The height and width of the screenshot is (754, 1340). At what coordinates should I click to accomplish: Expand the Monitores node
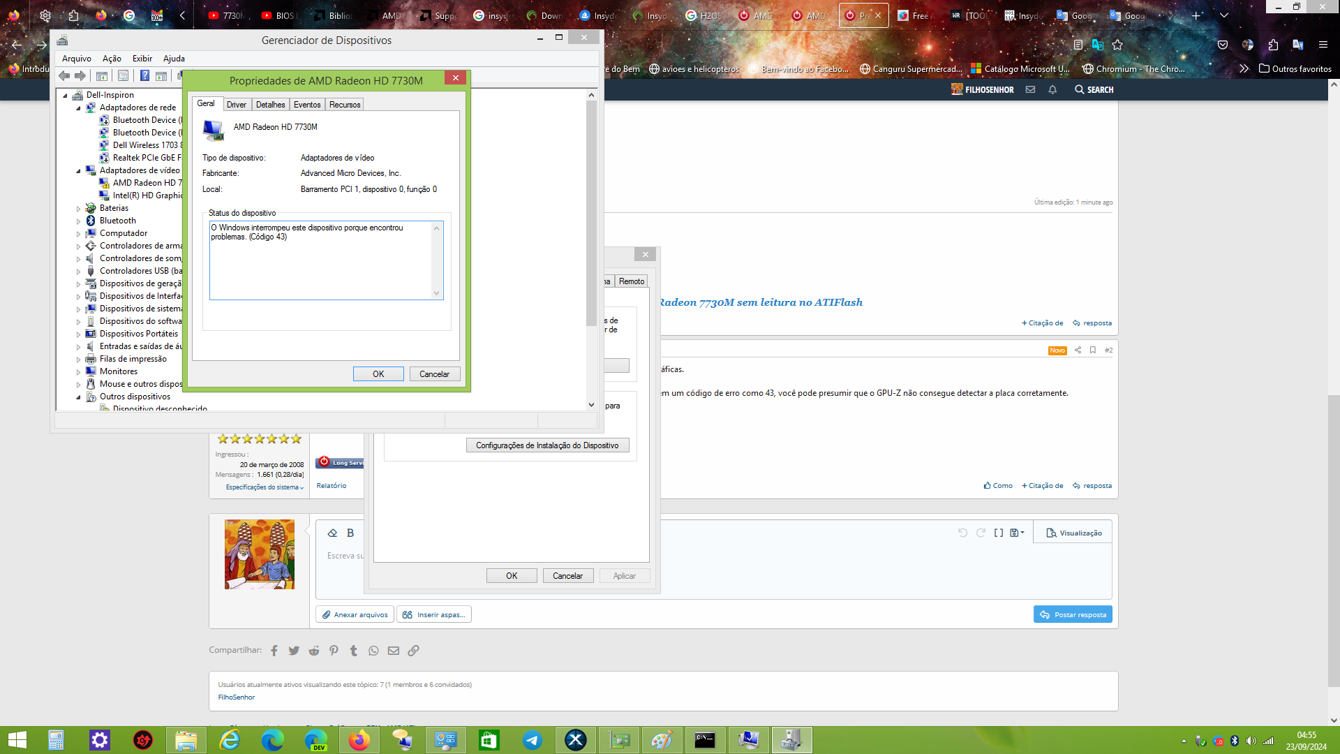78,372
